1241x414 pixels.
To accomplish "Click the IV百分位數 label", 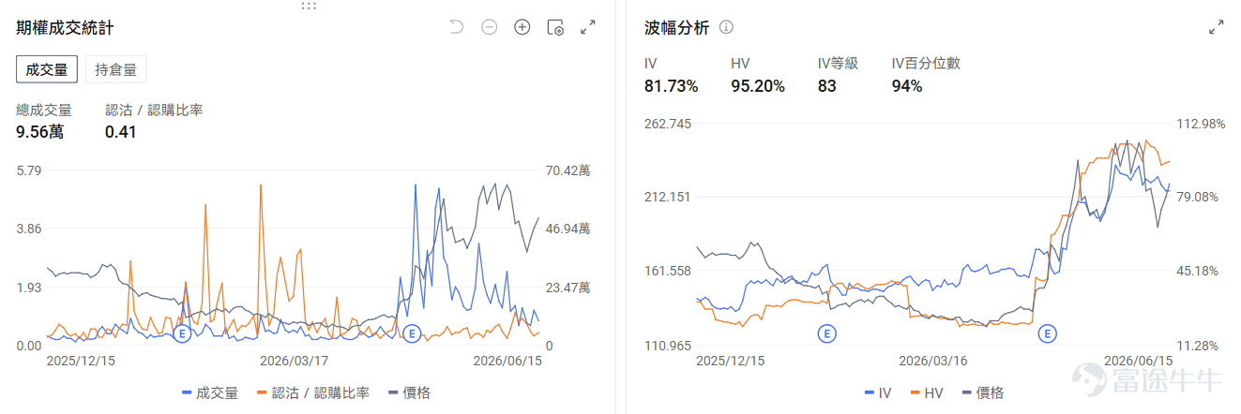I will pyautogui.click(x=926, y=64).
